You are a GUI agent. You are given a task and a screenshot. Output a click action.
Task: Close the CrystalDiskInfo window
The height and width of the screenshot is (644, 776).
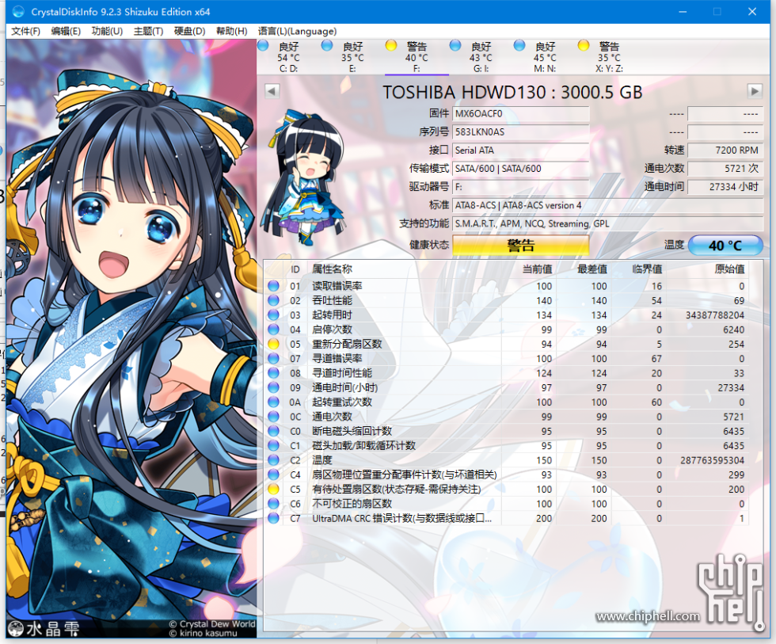[x=751, y=11]
